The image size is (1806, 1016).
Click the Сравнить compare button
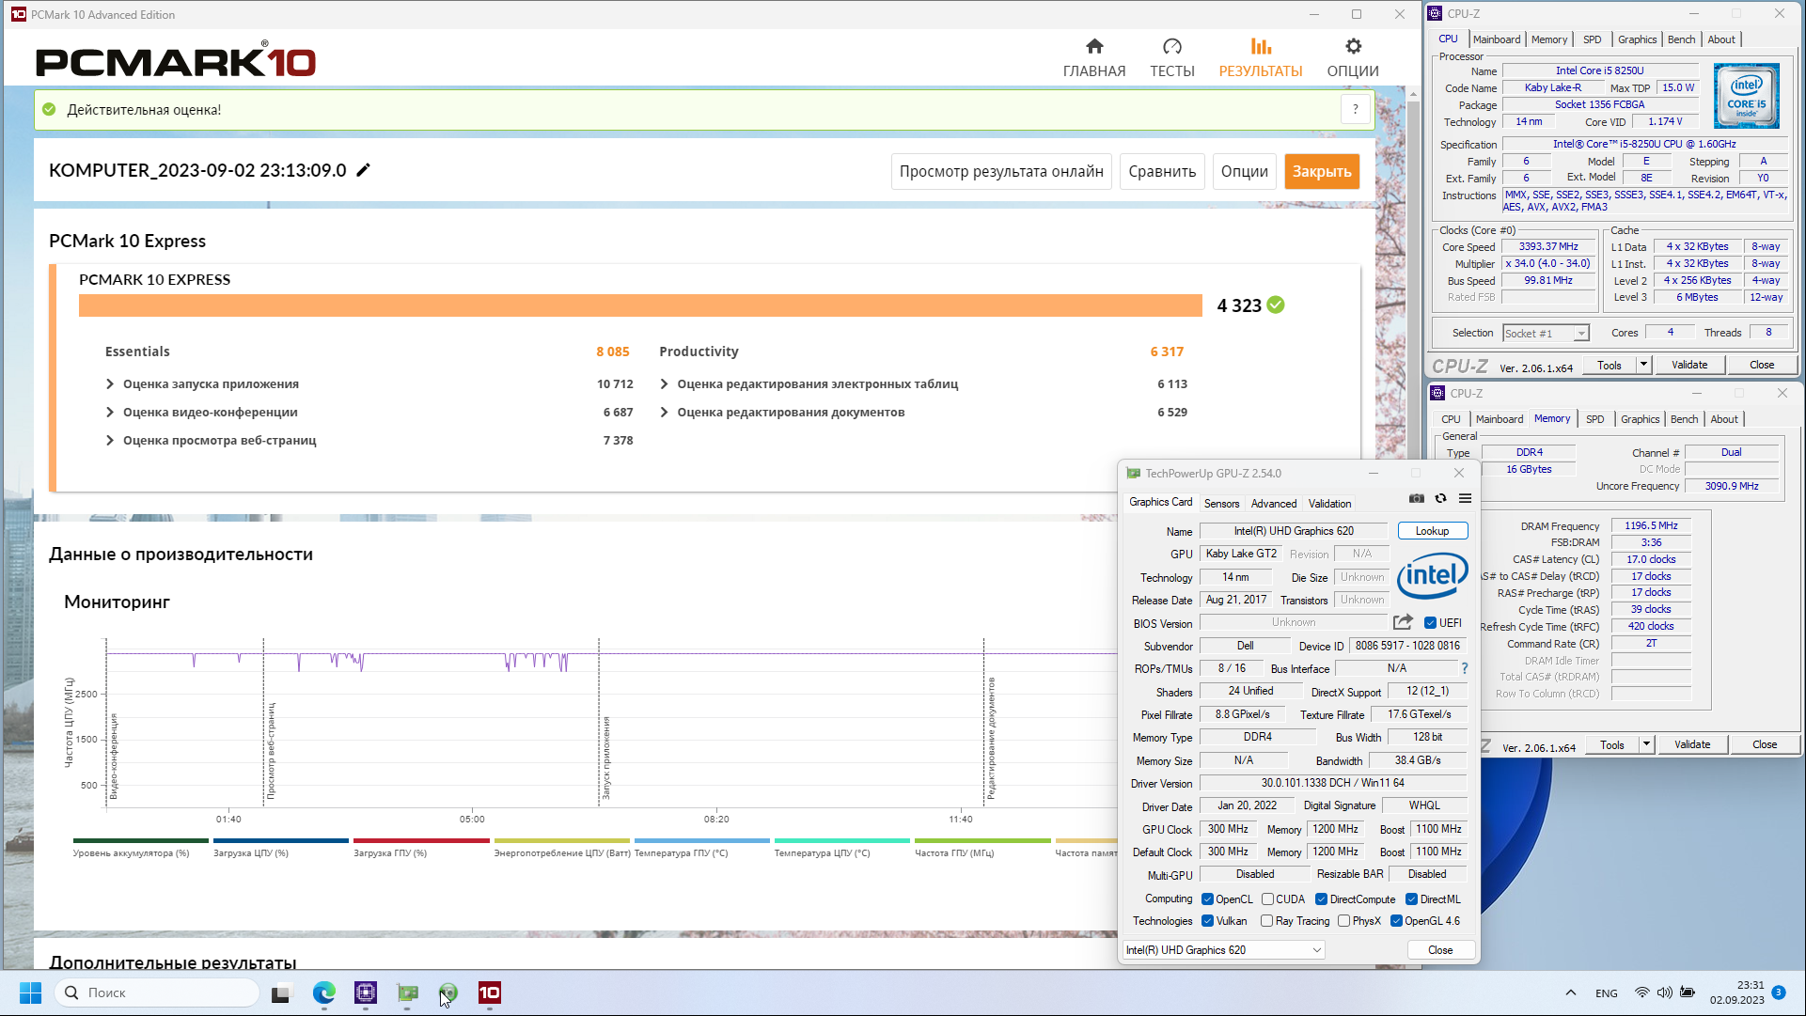(1162, 171)
